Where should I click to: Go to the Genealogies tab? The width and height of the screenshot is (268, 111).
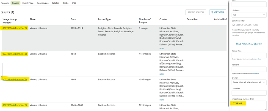42,3
